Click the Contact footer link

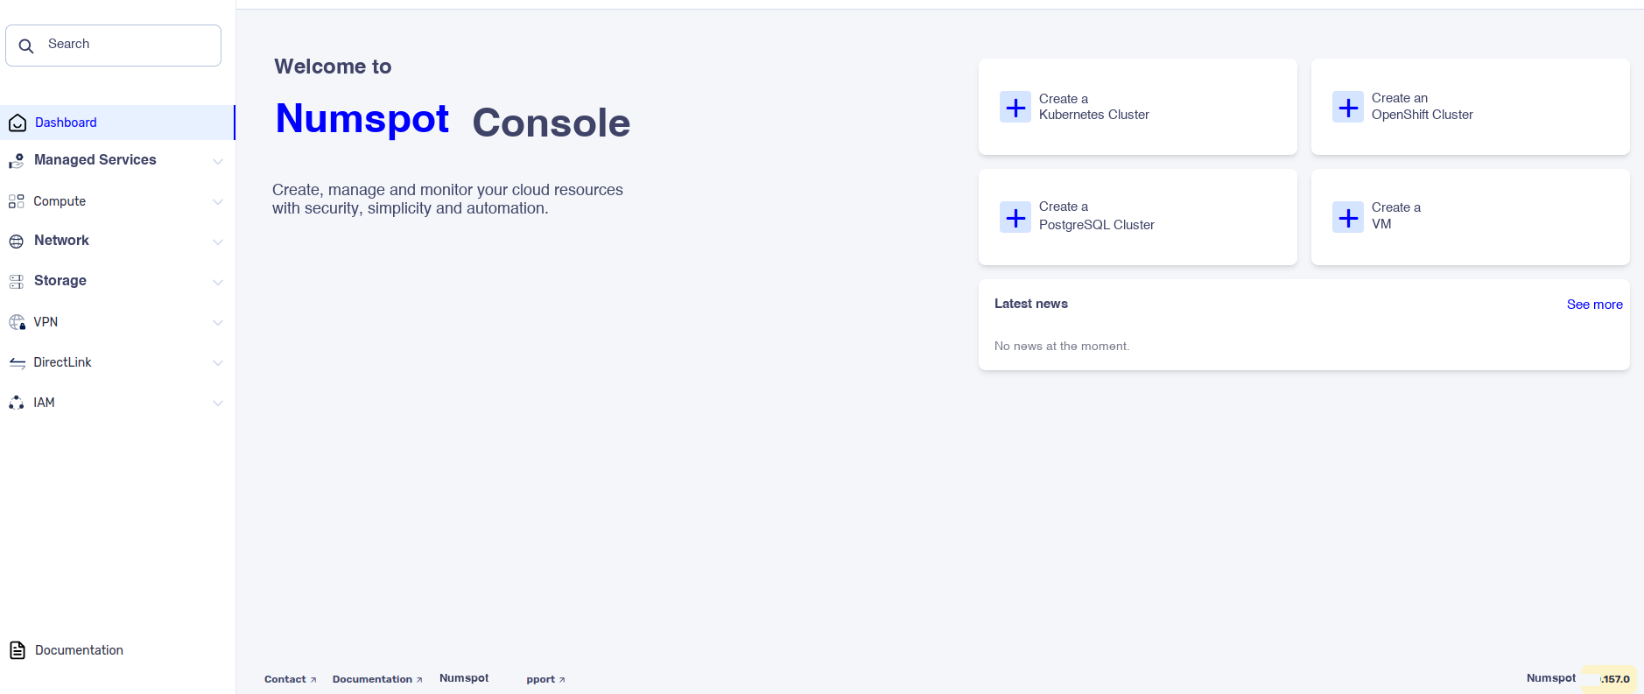(290, 679)
